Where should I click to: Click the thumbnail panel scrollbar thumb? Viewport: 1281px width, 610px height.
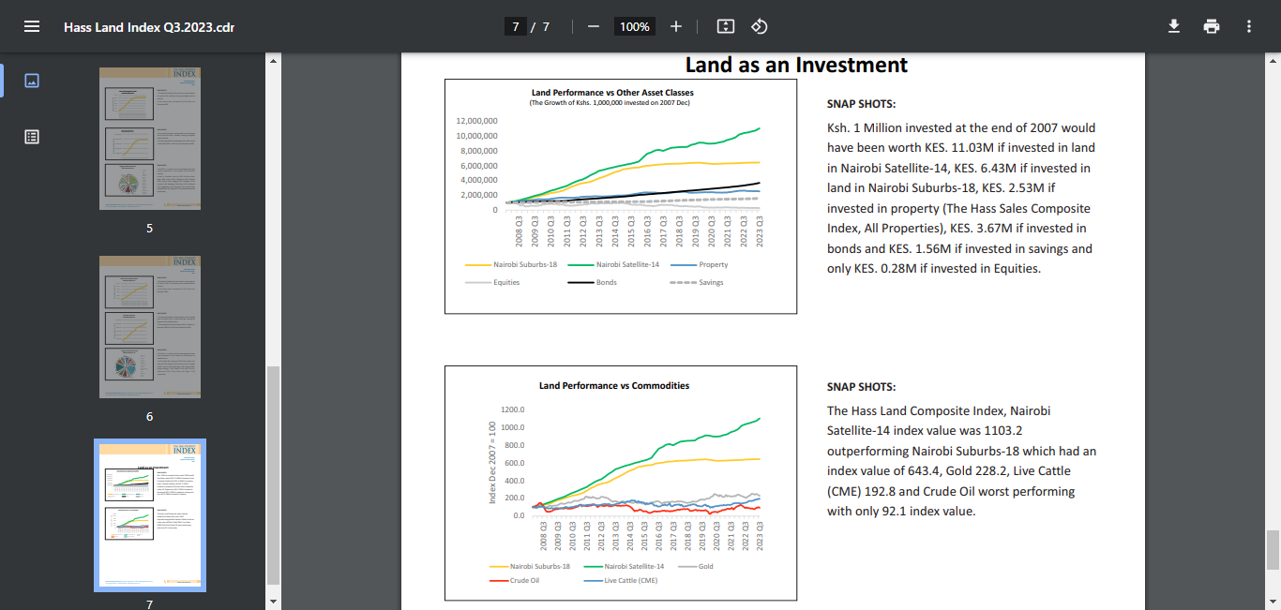274,474
